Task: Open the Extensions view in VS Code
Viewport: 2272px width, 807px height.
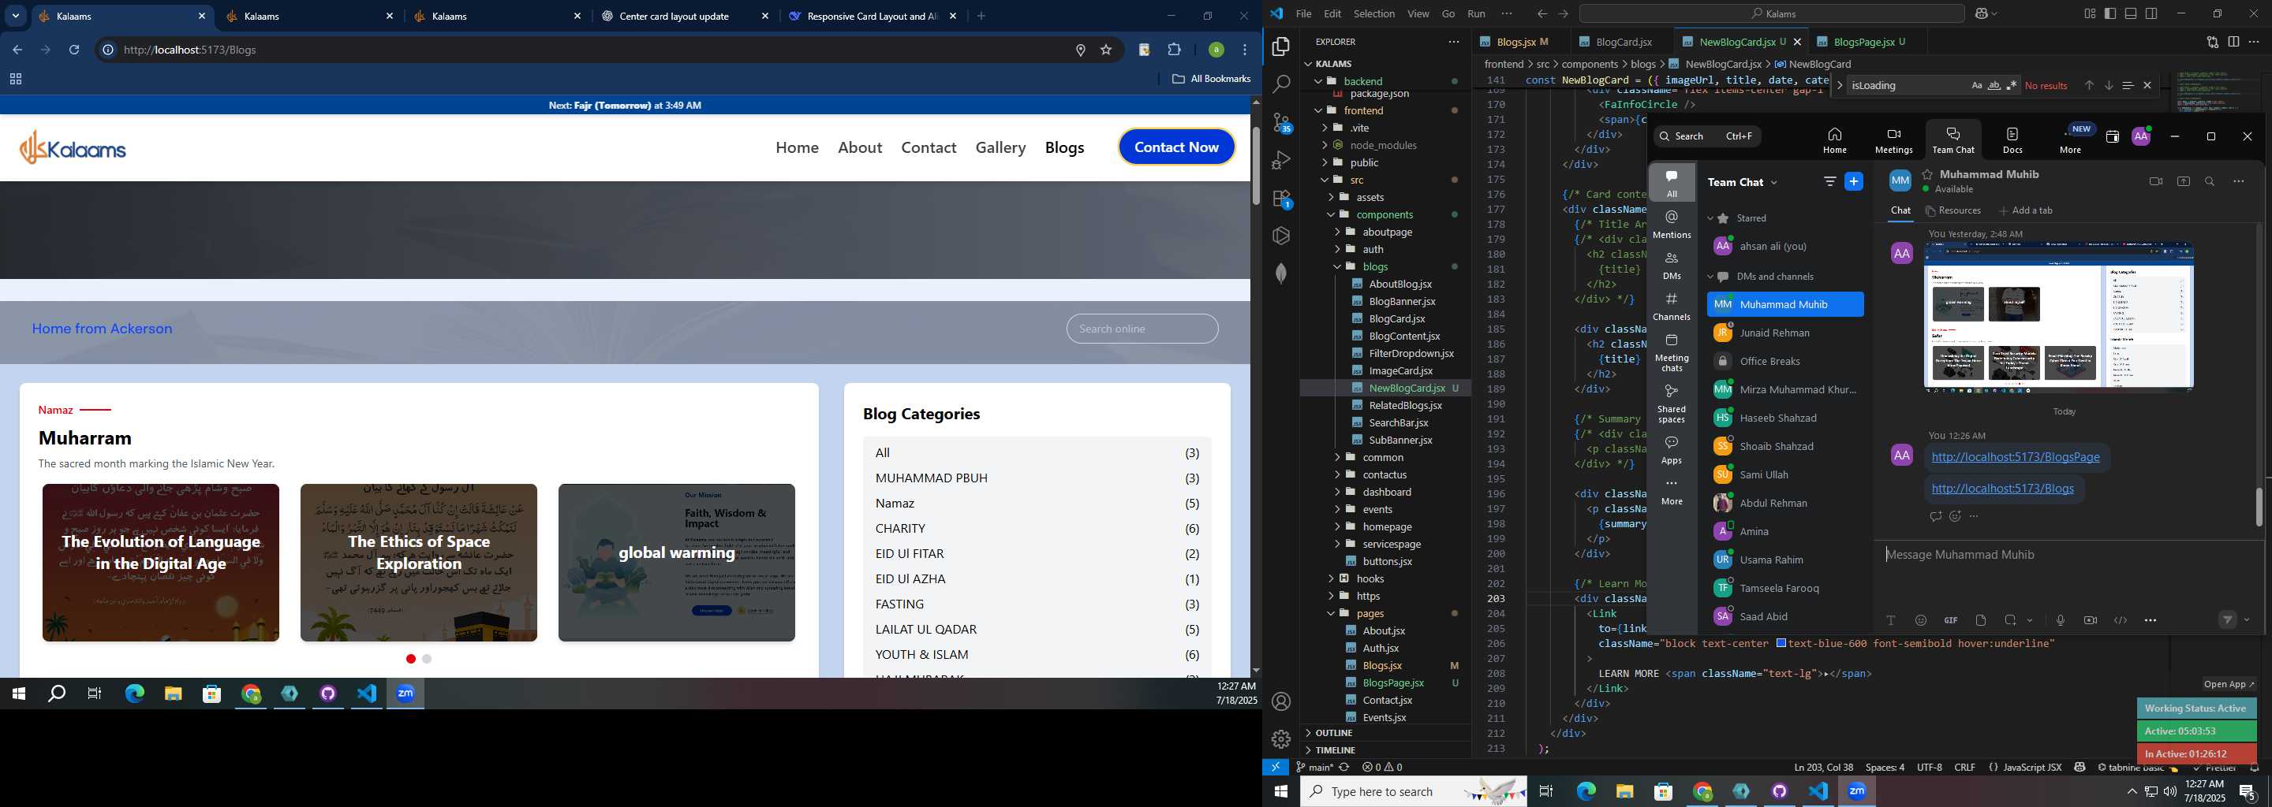Action: click(1281, 199)
